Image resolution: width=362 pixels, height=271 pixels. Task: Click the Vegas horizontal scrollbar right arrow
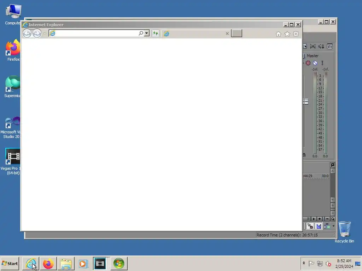314,219
